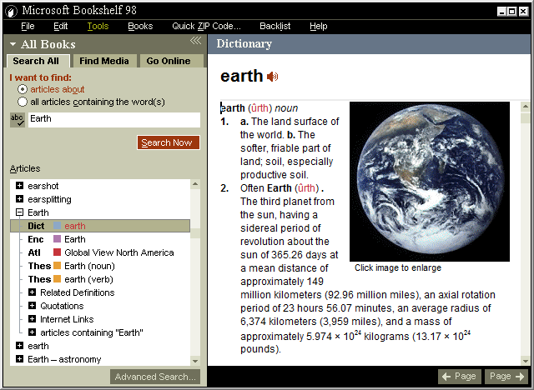
Task: Go to the previous Page
Action: coord(460,377)
